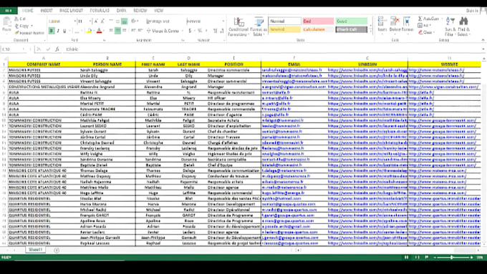
Task: Toggle Merge & Center
Action: (163, 31)
